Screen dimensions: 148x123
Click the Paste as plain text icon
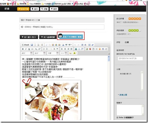click(56, 45)
